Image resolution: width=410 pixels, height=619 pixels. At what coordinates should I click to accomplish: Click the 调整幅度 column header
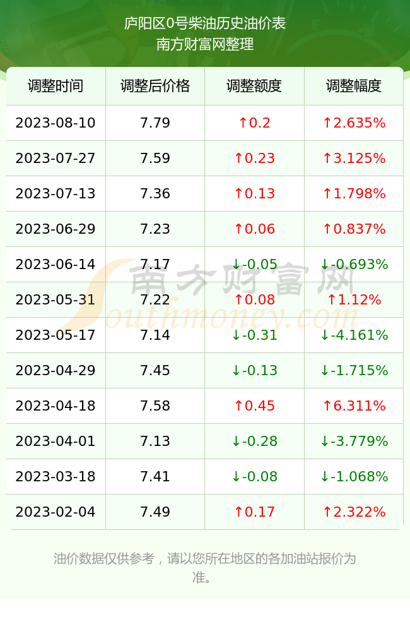tap(354, 86)
